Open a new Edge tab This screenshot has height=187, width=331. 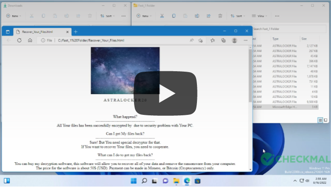click(76, 32)
